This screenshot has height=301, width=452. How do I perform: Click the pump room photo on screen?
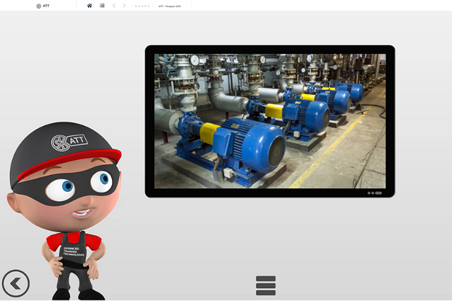pyautogui.click(x=270, y=121)
